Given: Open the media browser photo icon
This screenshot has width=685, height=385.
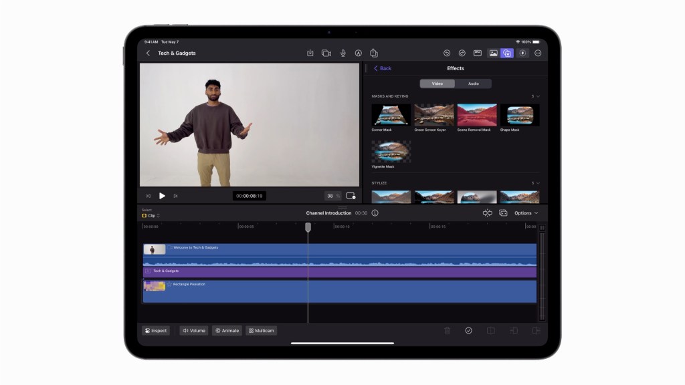Looking at the screenshot, I should pyautogui.click(x=493, y=52).
